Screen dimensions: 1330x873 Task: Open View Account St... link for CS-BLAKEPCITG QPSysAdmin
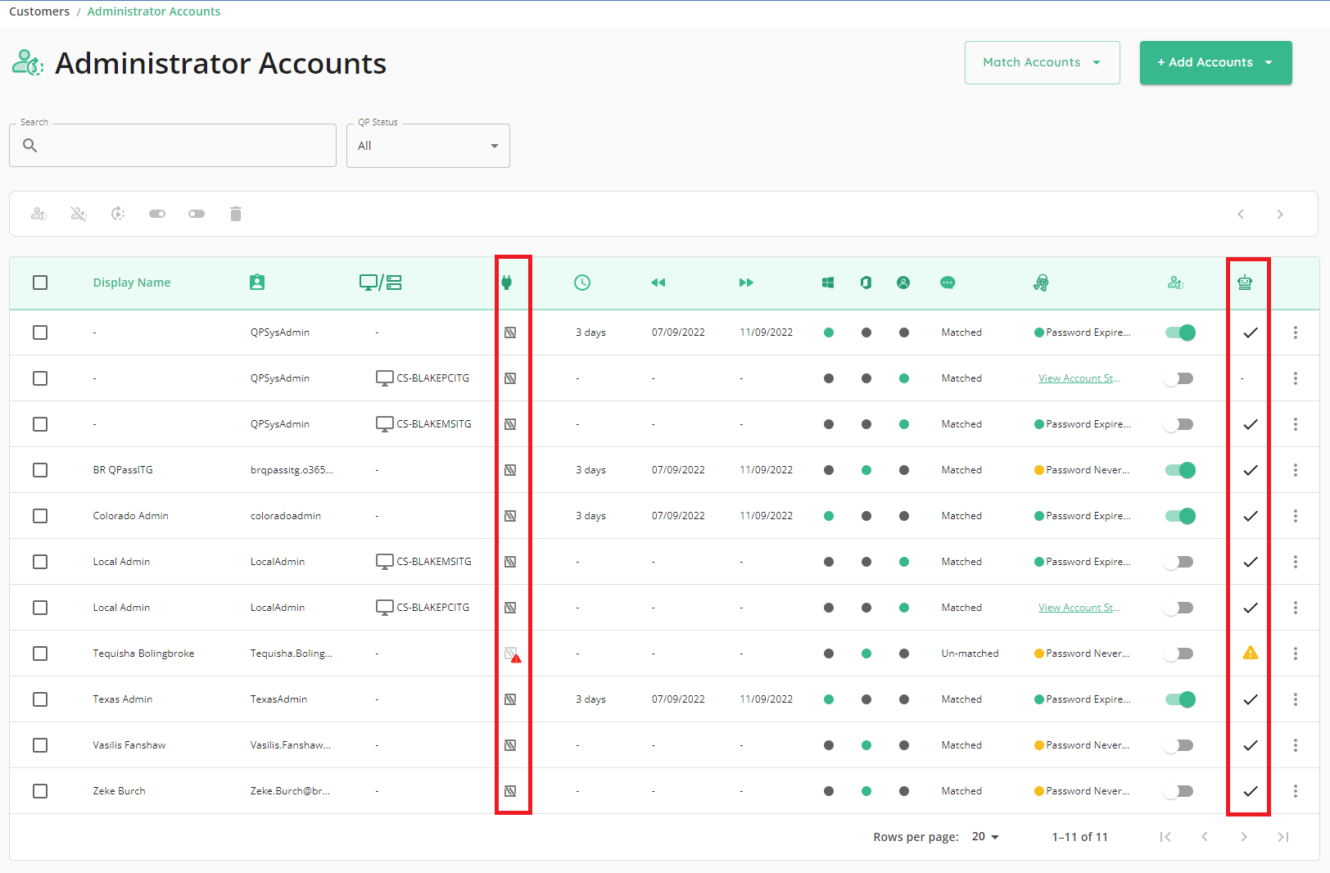[1079, 378]
